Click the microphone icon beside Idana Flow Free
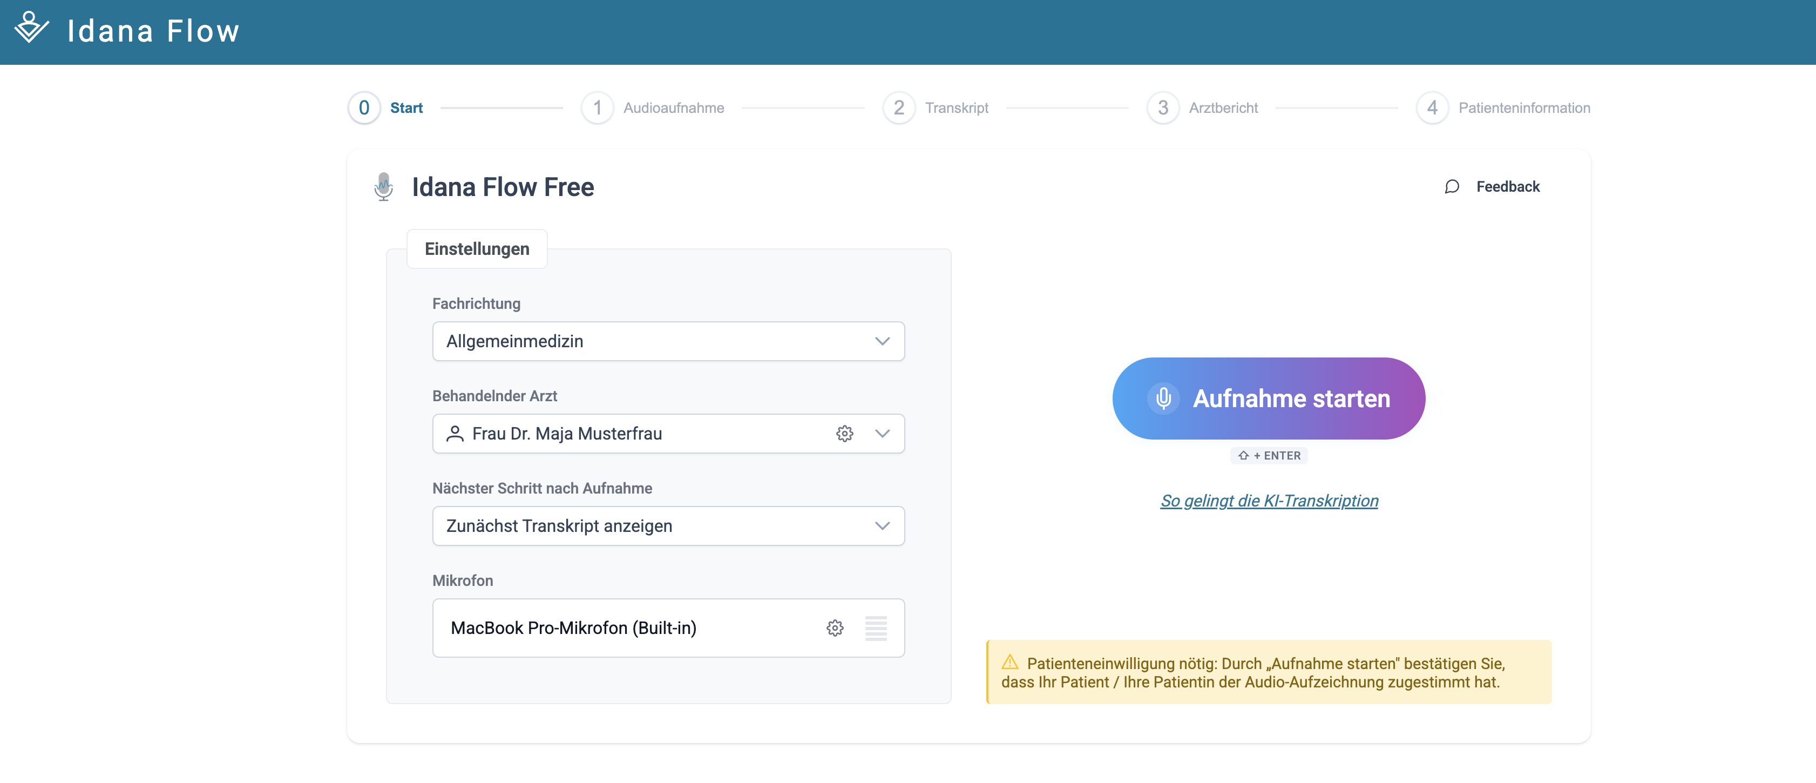Viewport: 1816px width, 783px height. click(383, 187)
